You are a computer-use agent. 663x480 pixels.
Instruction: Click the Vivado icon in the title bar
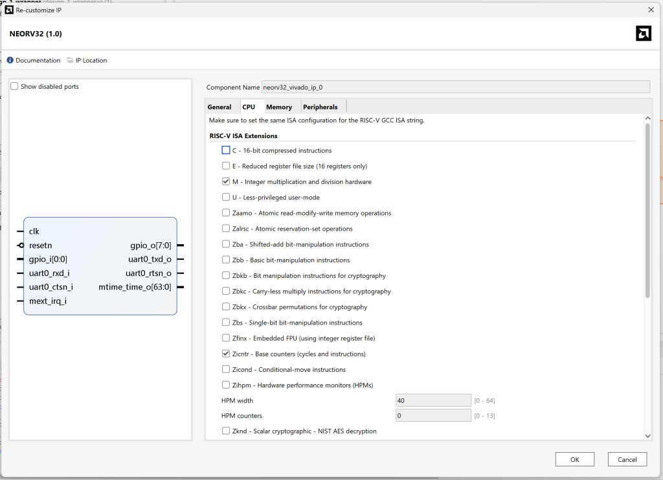point(9,10)
